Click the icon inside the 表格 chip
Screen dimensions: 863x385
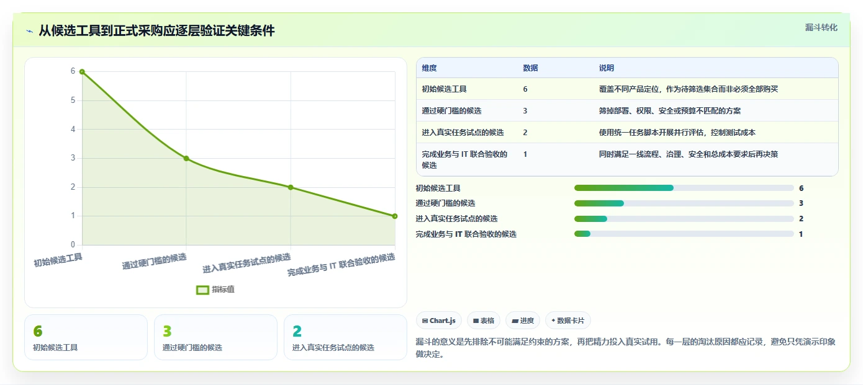pyautogui.click(x=476, y=321)
